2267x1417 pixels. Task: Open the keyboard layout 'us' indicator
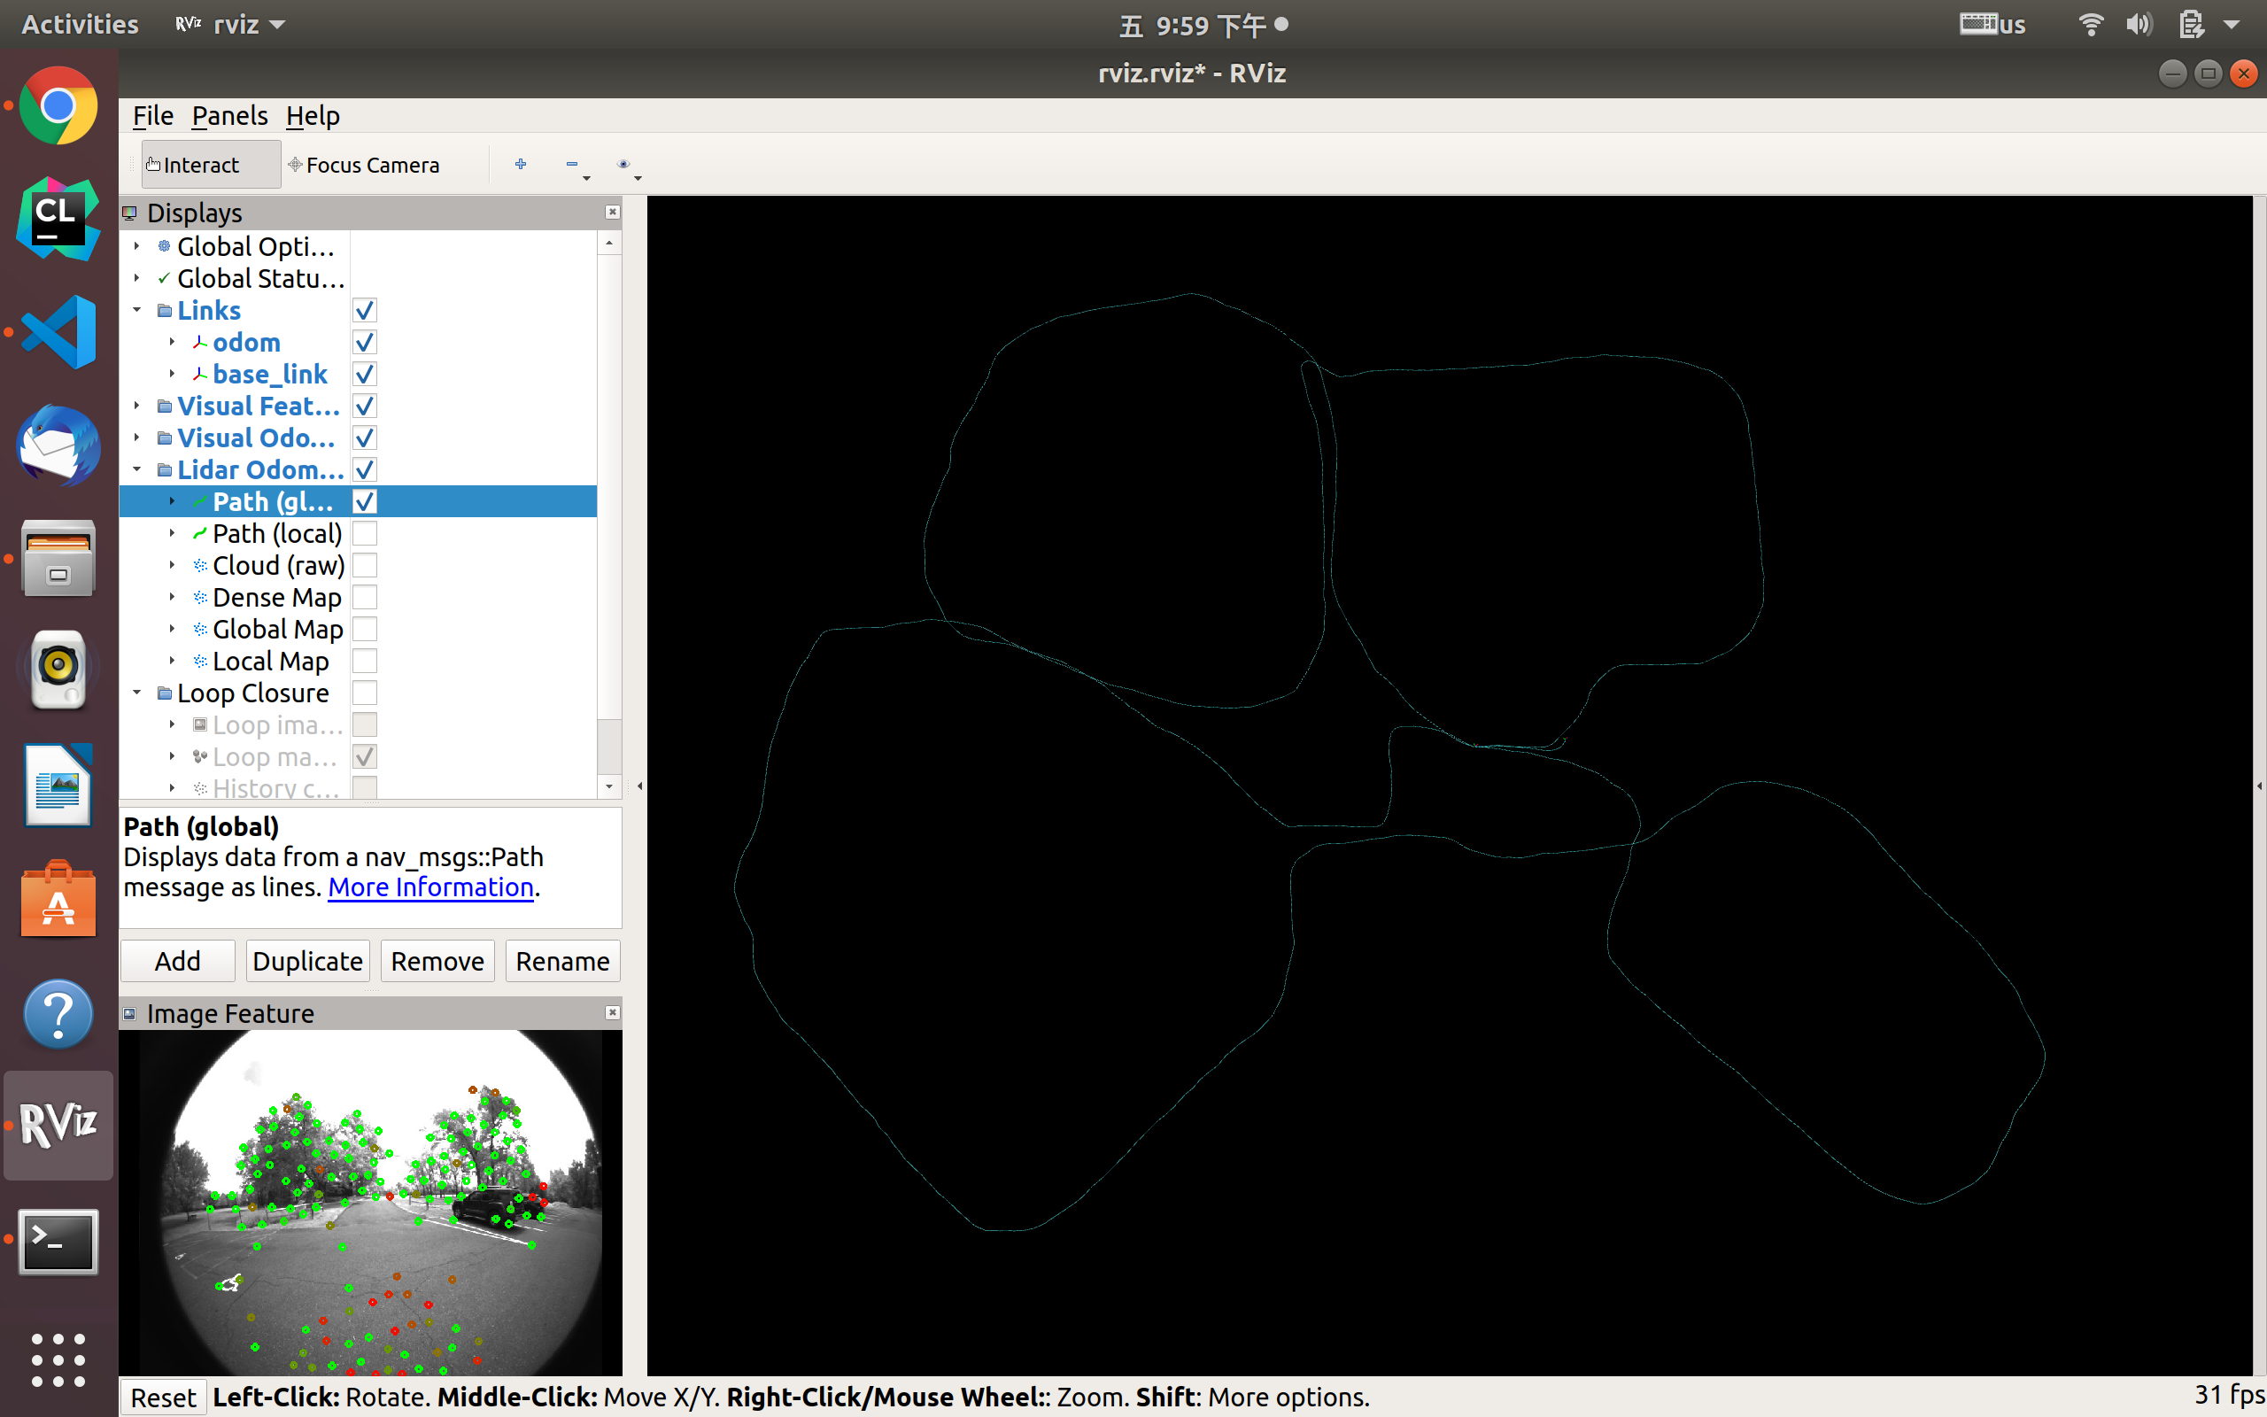tap(1992, 25)
